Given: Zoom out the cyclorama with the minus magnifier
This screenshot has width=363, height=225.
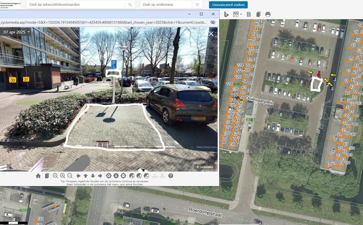Looking at the screenshot, I should pos(70,176).
